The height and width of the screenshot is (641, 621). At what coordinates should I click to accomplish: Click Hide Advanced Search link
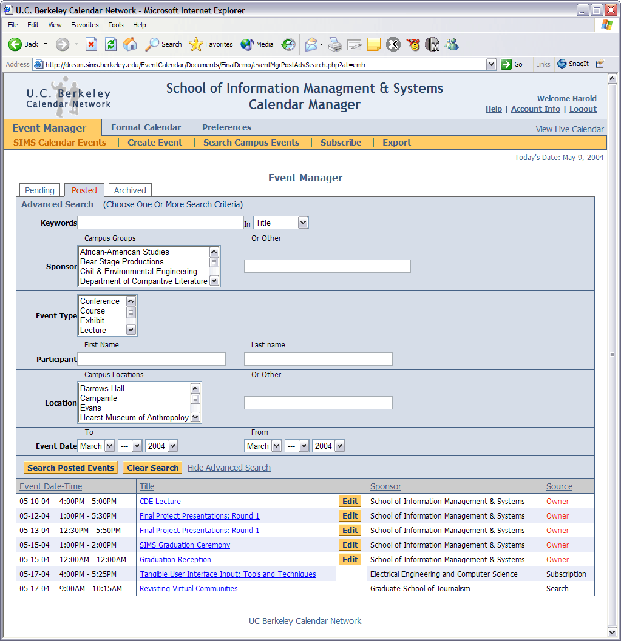point(229,468)
